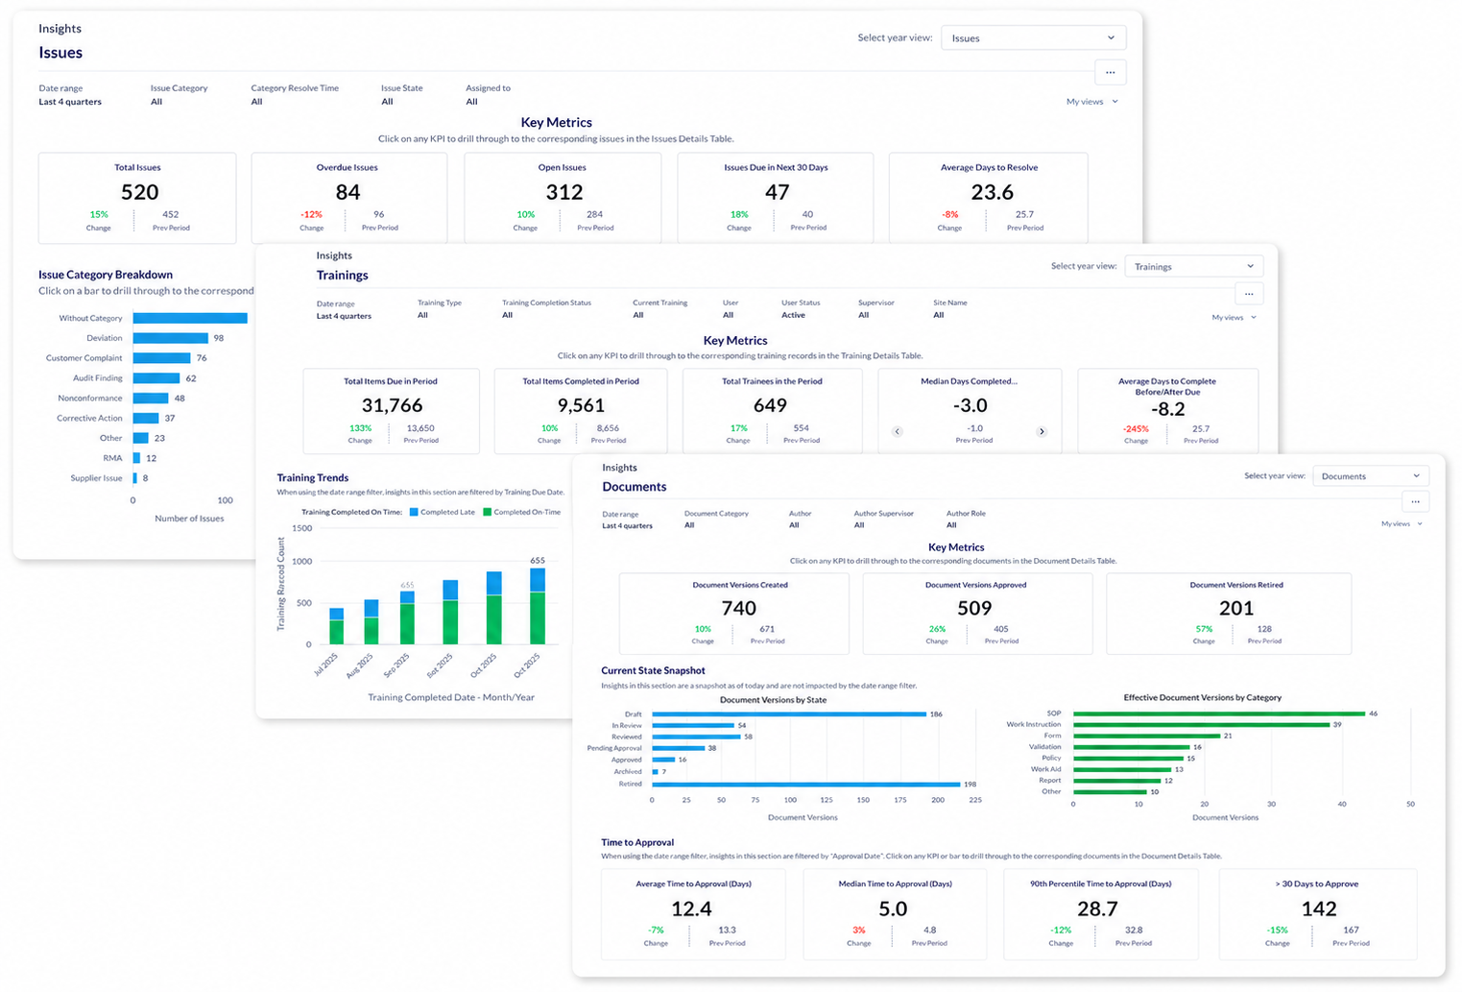Viewport: 1462px width, 992px height.
Task: Click the 655-labeled Oct 2025 training bar
Action: (538, 606)
